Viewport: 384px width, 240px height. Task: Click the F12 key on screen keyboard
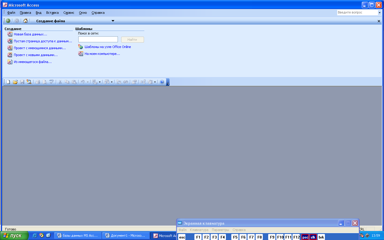(x=296, y=237)
